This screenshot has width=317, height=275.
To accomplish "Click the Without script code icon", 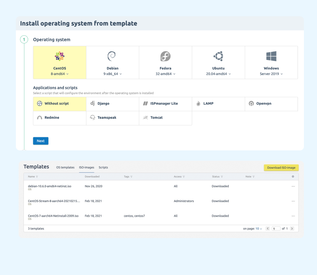I will [40, 104].
